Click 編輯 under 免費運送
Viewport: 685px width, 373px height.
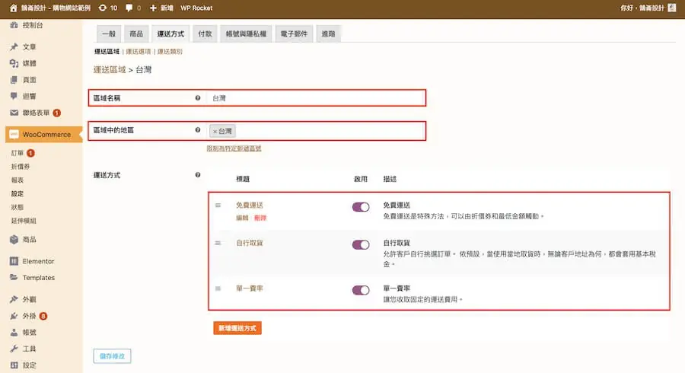[x=242, y=218]
